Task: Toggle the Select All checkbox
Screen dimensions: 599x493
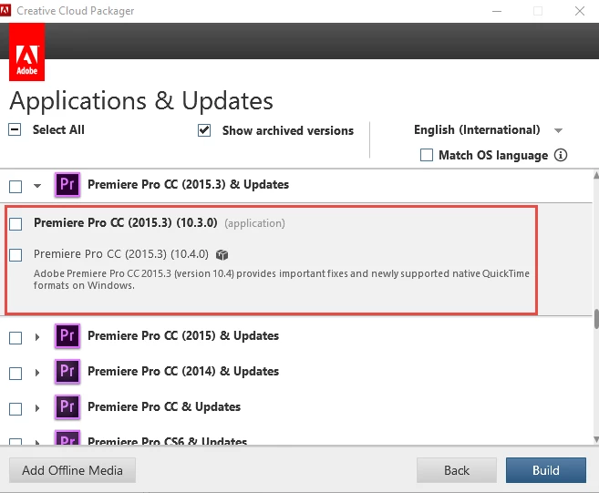Action: click(15, 129)
